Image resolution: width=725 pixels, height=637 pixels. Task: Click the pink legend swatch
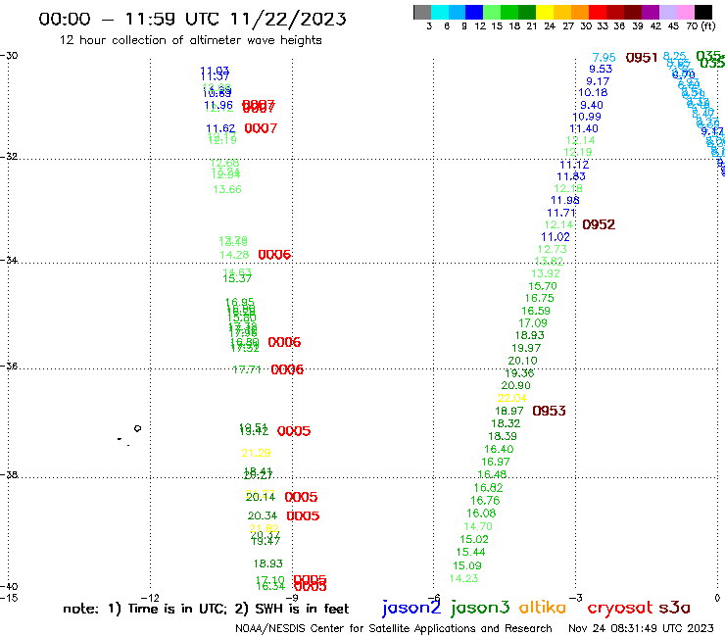[685, 12]
